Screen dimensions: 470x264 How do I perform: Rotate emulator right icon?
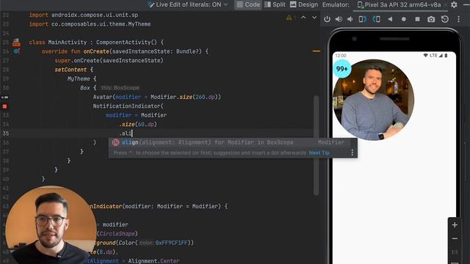[x=377, y=19]
